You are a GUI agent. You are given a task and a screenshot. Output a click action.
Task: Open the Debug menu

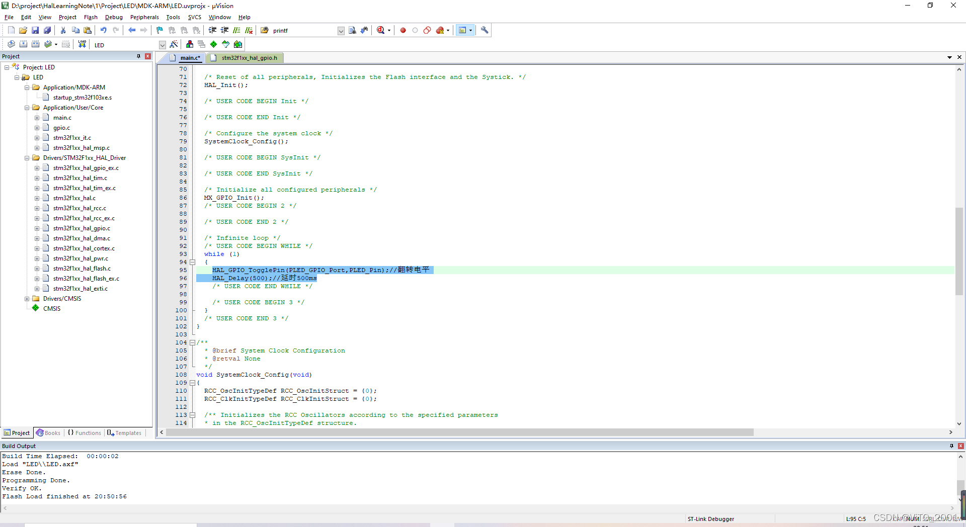(114, 17)
